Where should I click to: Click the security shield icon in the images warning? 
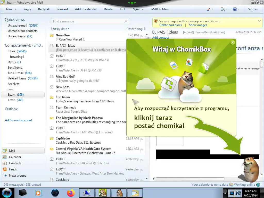pyautogui.click(x=156, y=21)
